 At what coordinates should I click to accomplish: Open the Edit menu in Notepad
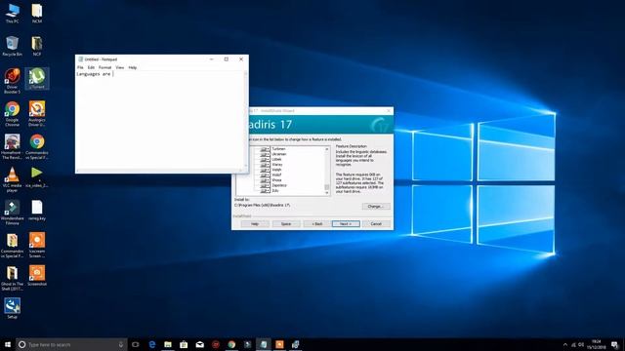tap(91, 67)
